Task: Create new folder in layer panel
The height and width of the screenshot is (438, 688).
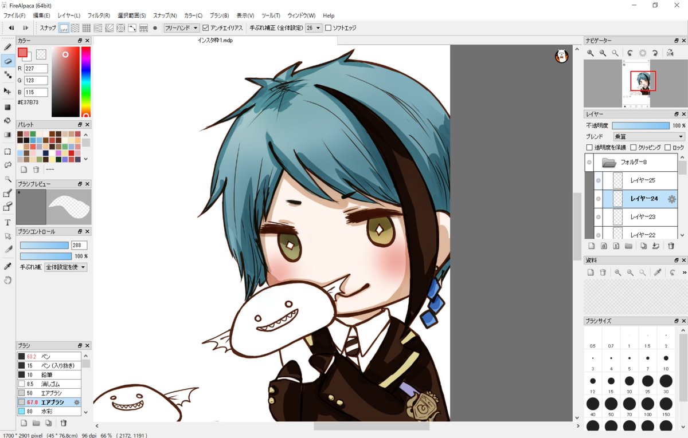Action: click(x=628, y=246)
